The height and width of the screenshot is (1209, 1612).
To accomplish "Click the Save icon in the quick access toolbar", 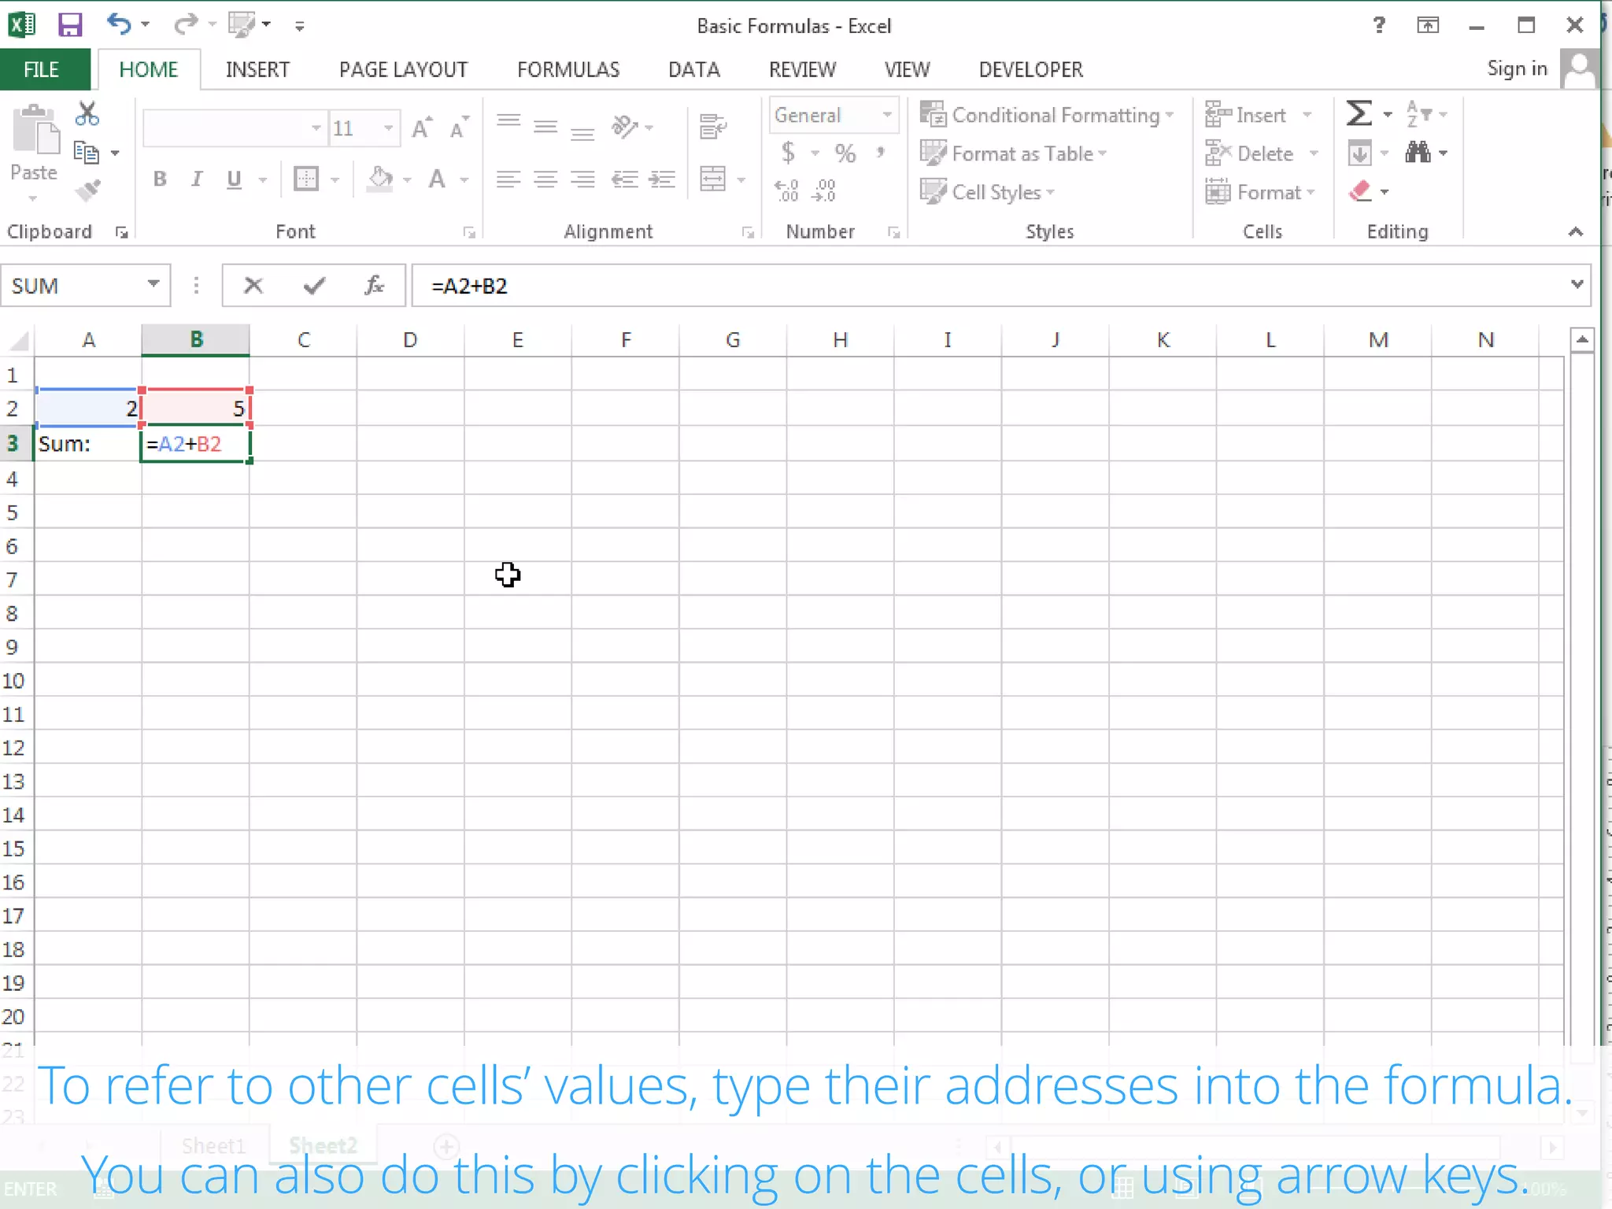I will (70, 25).
